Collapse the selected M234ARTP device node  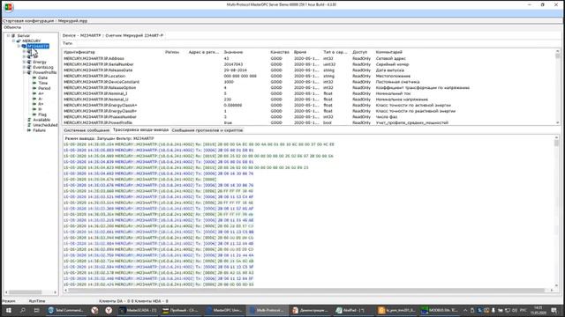tap(19, 46)
